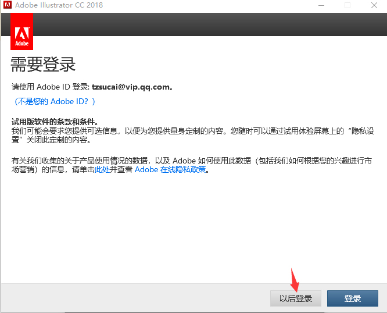Click the paragraph about 产品使用情况的数据

point(192,165)
